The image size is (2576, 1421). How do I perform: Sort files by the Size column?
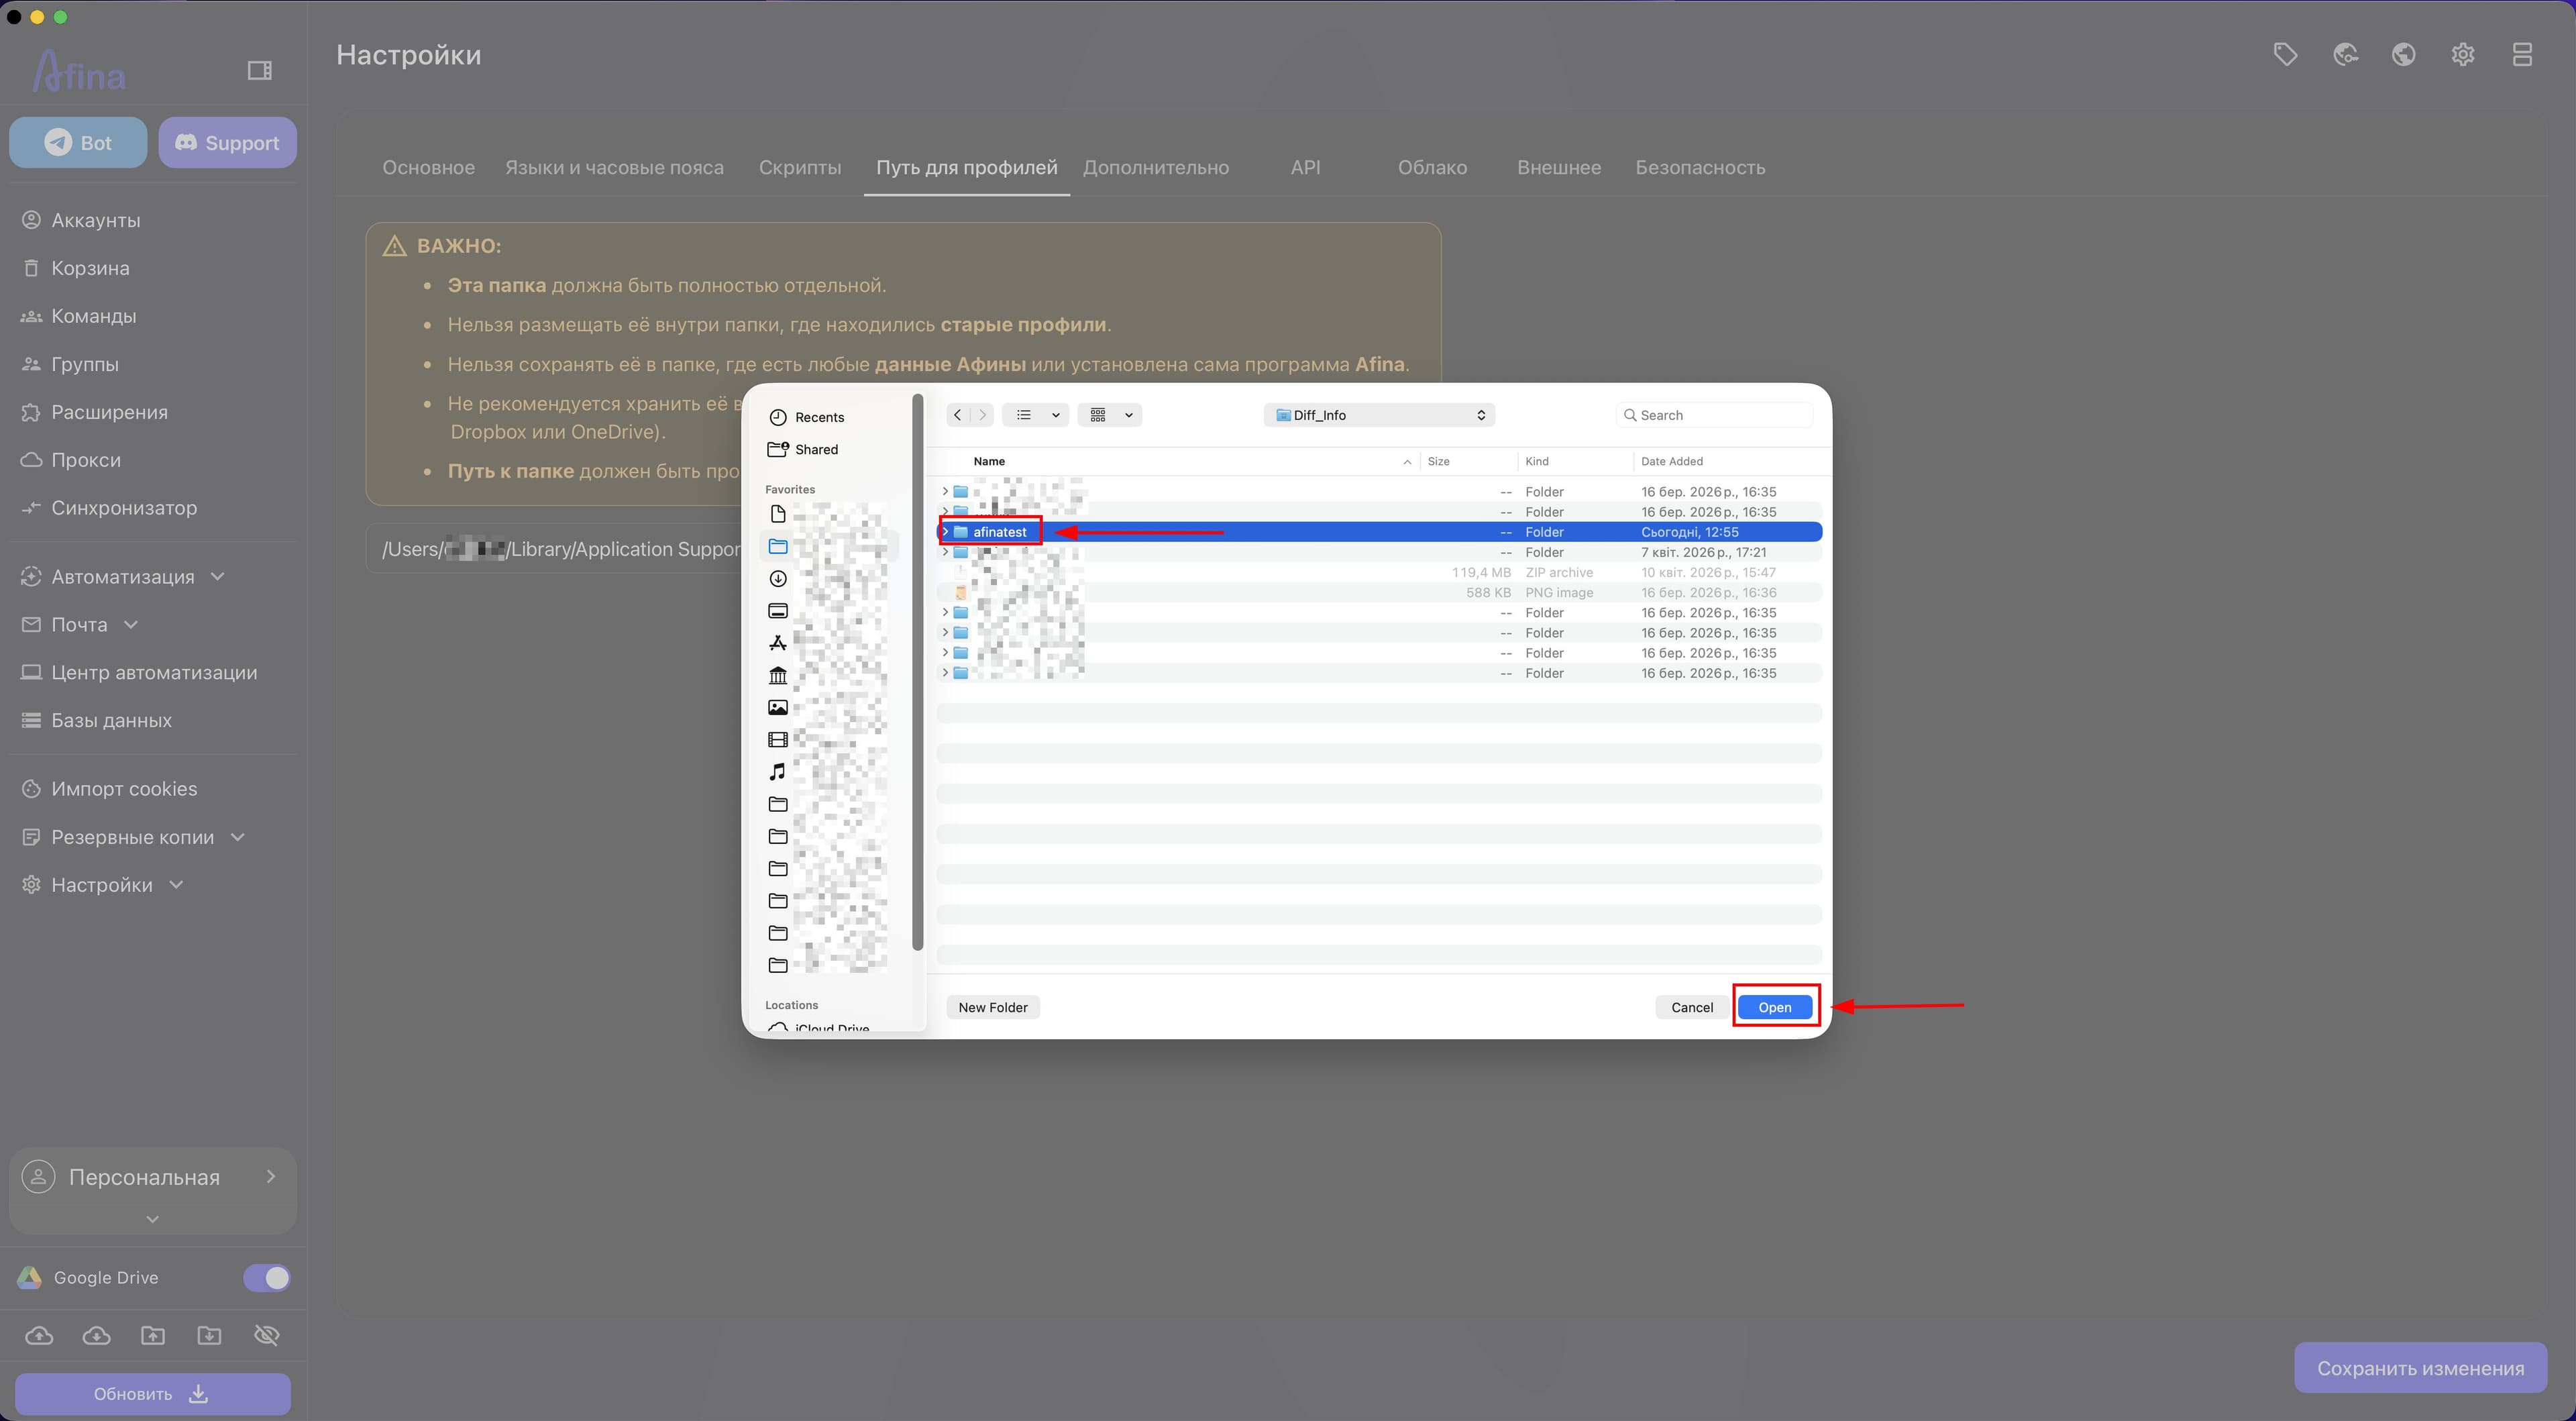coord(1438,461)
